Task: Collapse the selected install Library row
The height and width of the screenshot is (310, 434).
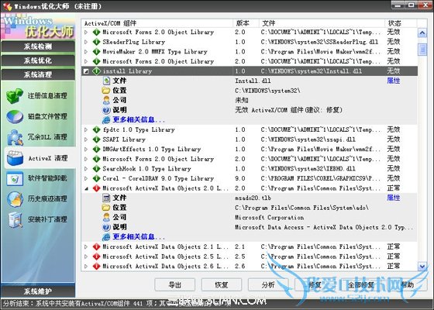Action: click(x=86, y=71)
